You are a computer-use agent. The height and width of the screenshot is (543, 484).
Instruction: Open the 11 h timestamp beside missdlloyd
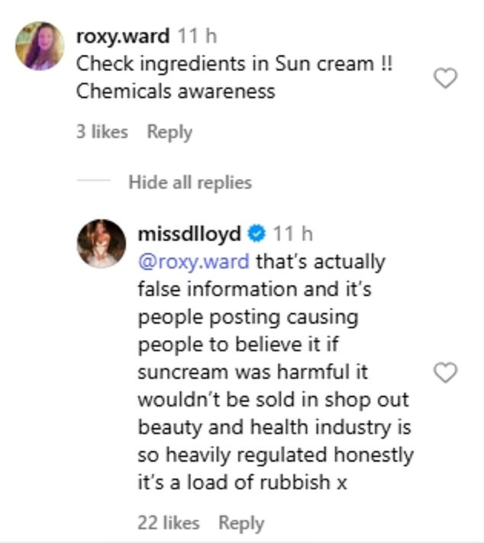point(293,233)
